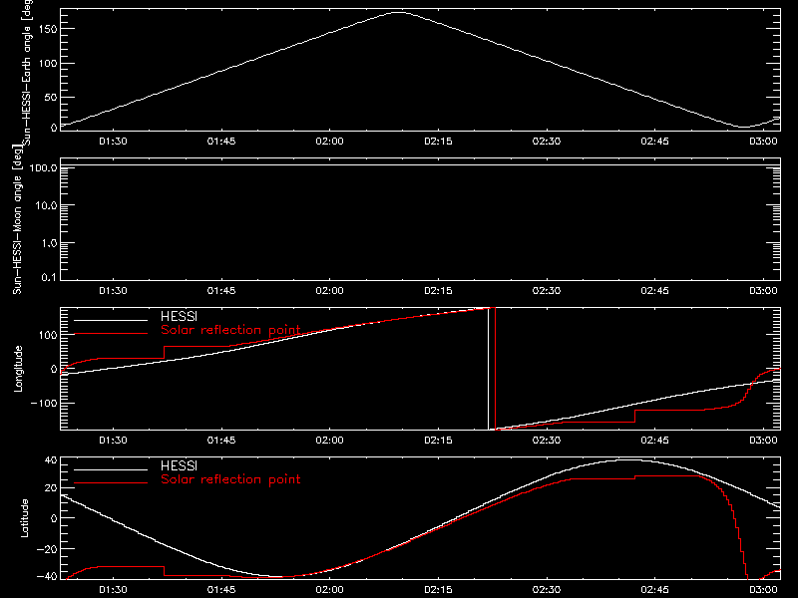Select the 02:15 time label under Earth angle plot

tap(438, 141)
